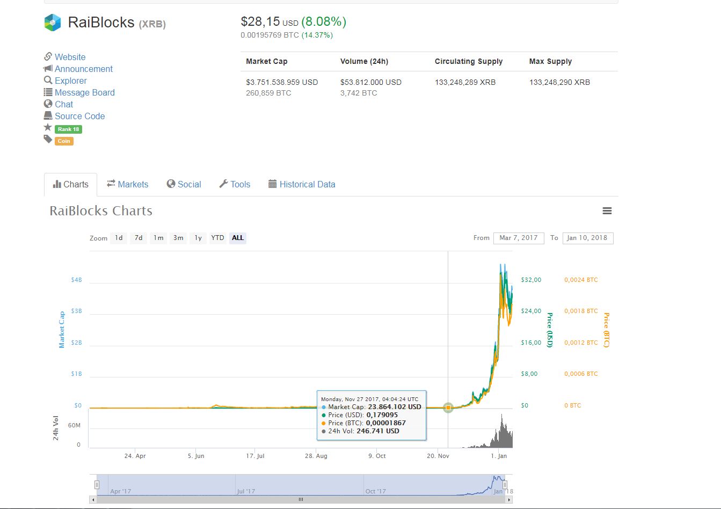
Task: Set chart zoom to YTD
Action: point(217,238)
